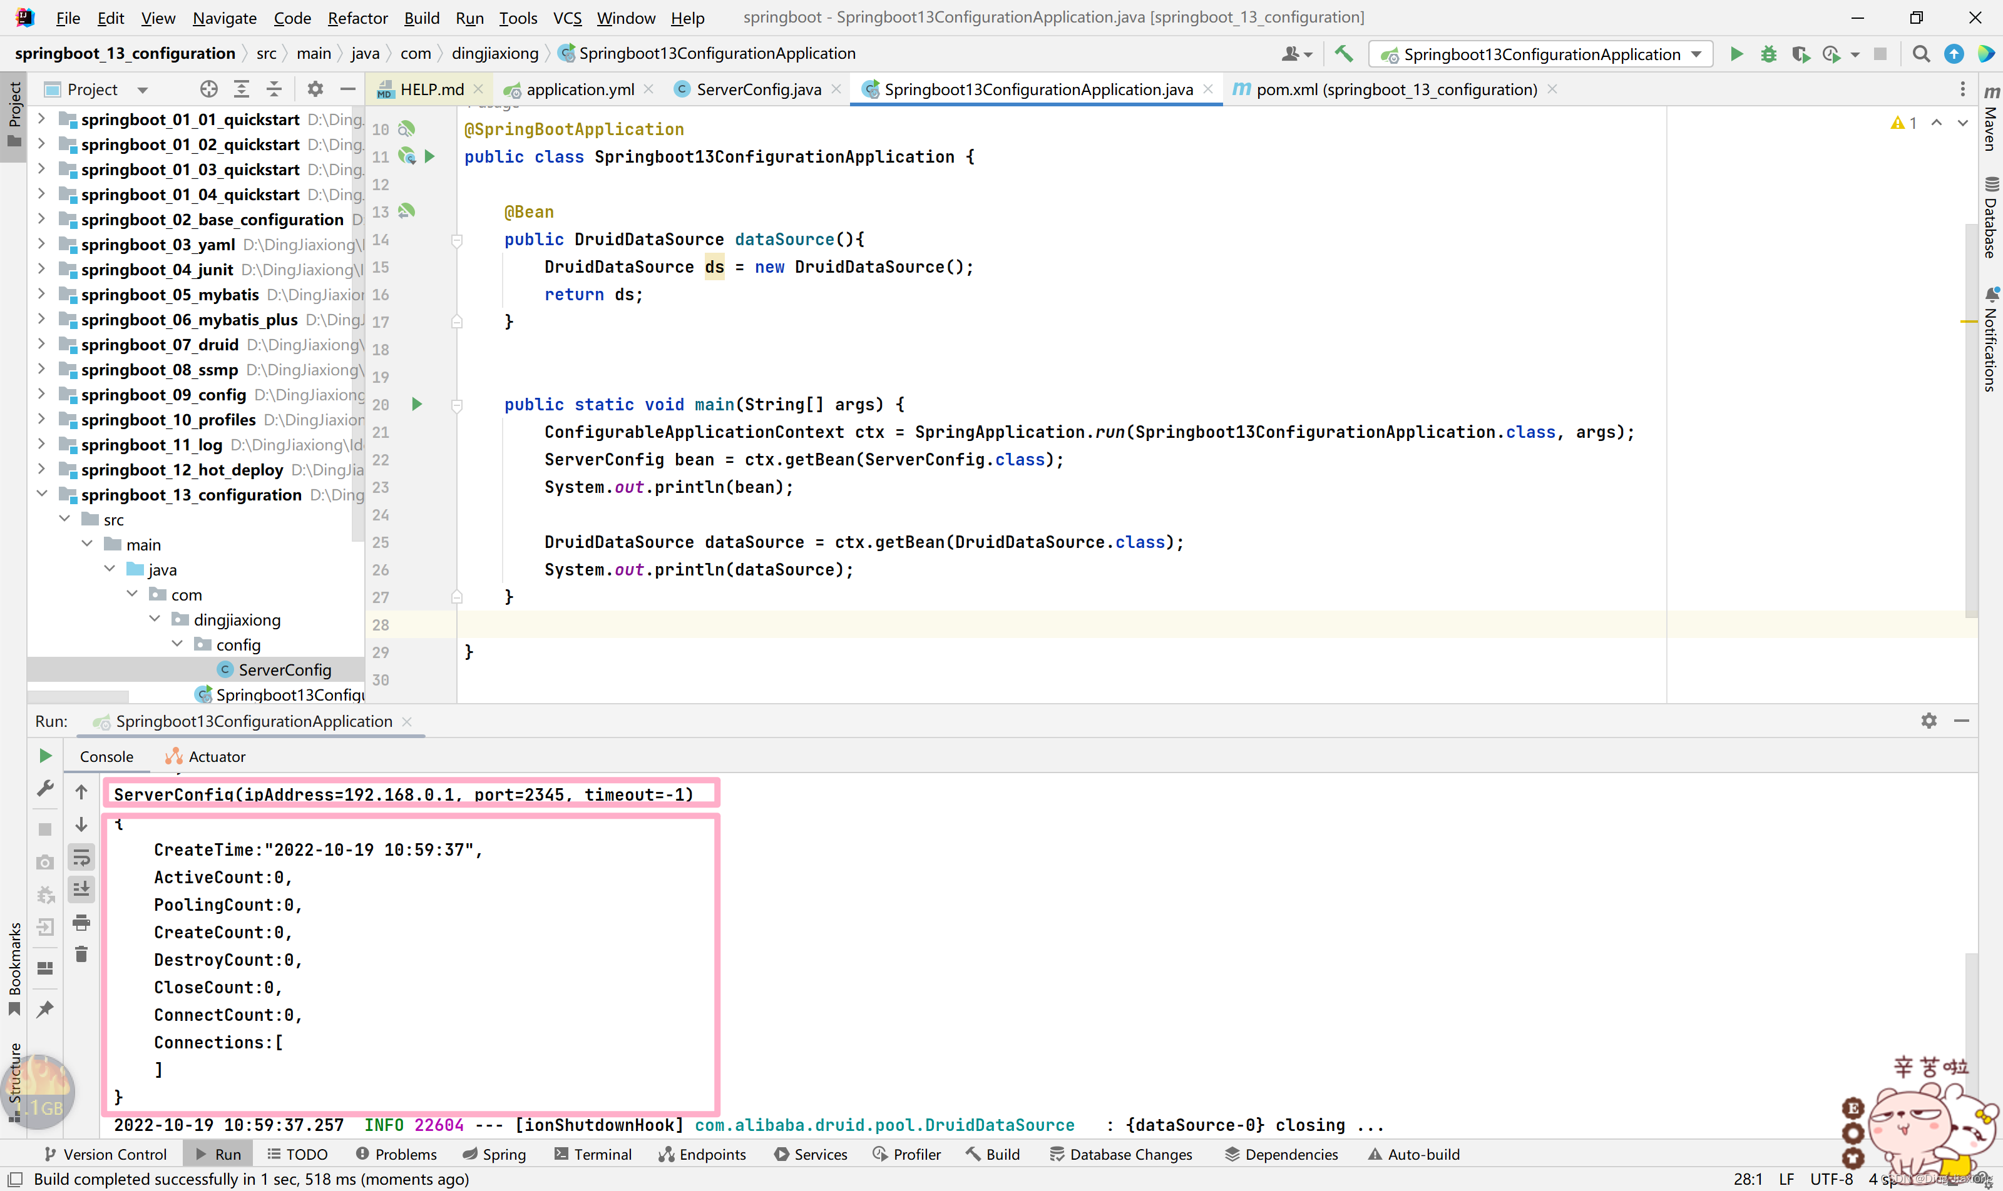Collapse the src folder
The height and width of the screenshot is (1191, 2003).
click(64, 519)
